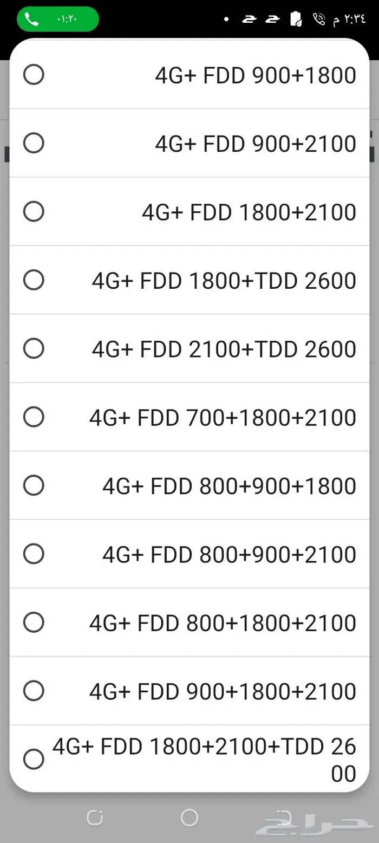Tap the battery icon in status bar
The image size is (379, 843).
[x=296, y=20]
